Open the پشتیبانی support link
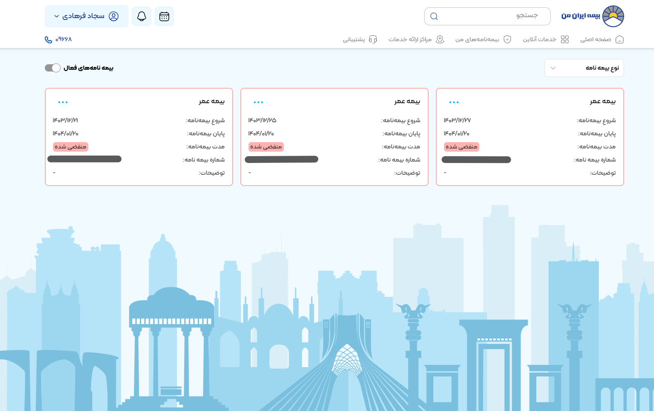Image resolution: width=654 pixels, height=411 pixels. pyautogui.click(x=353, y=39)
